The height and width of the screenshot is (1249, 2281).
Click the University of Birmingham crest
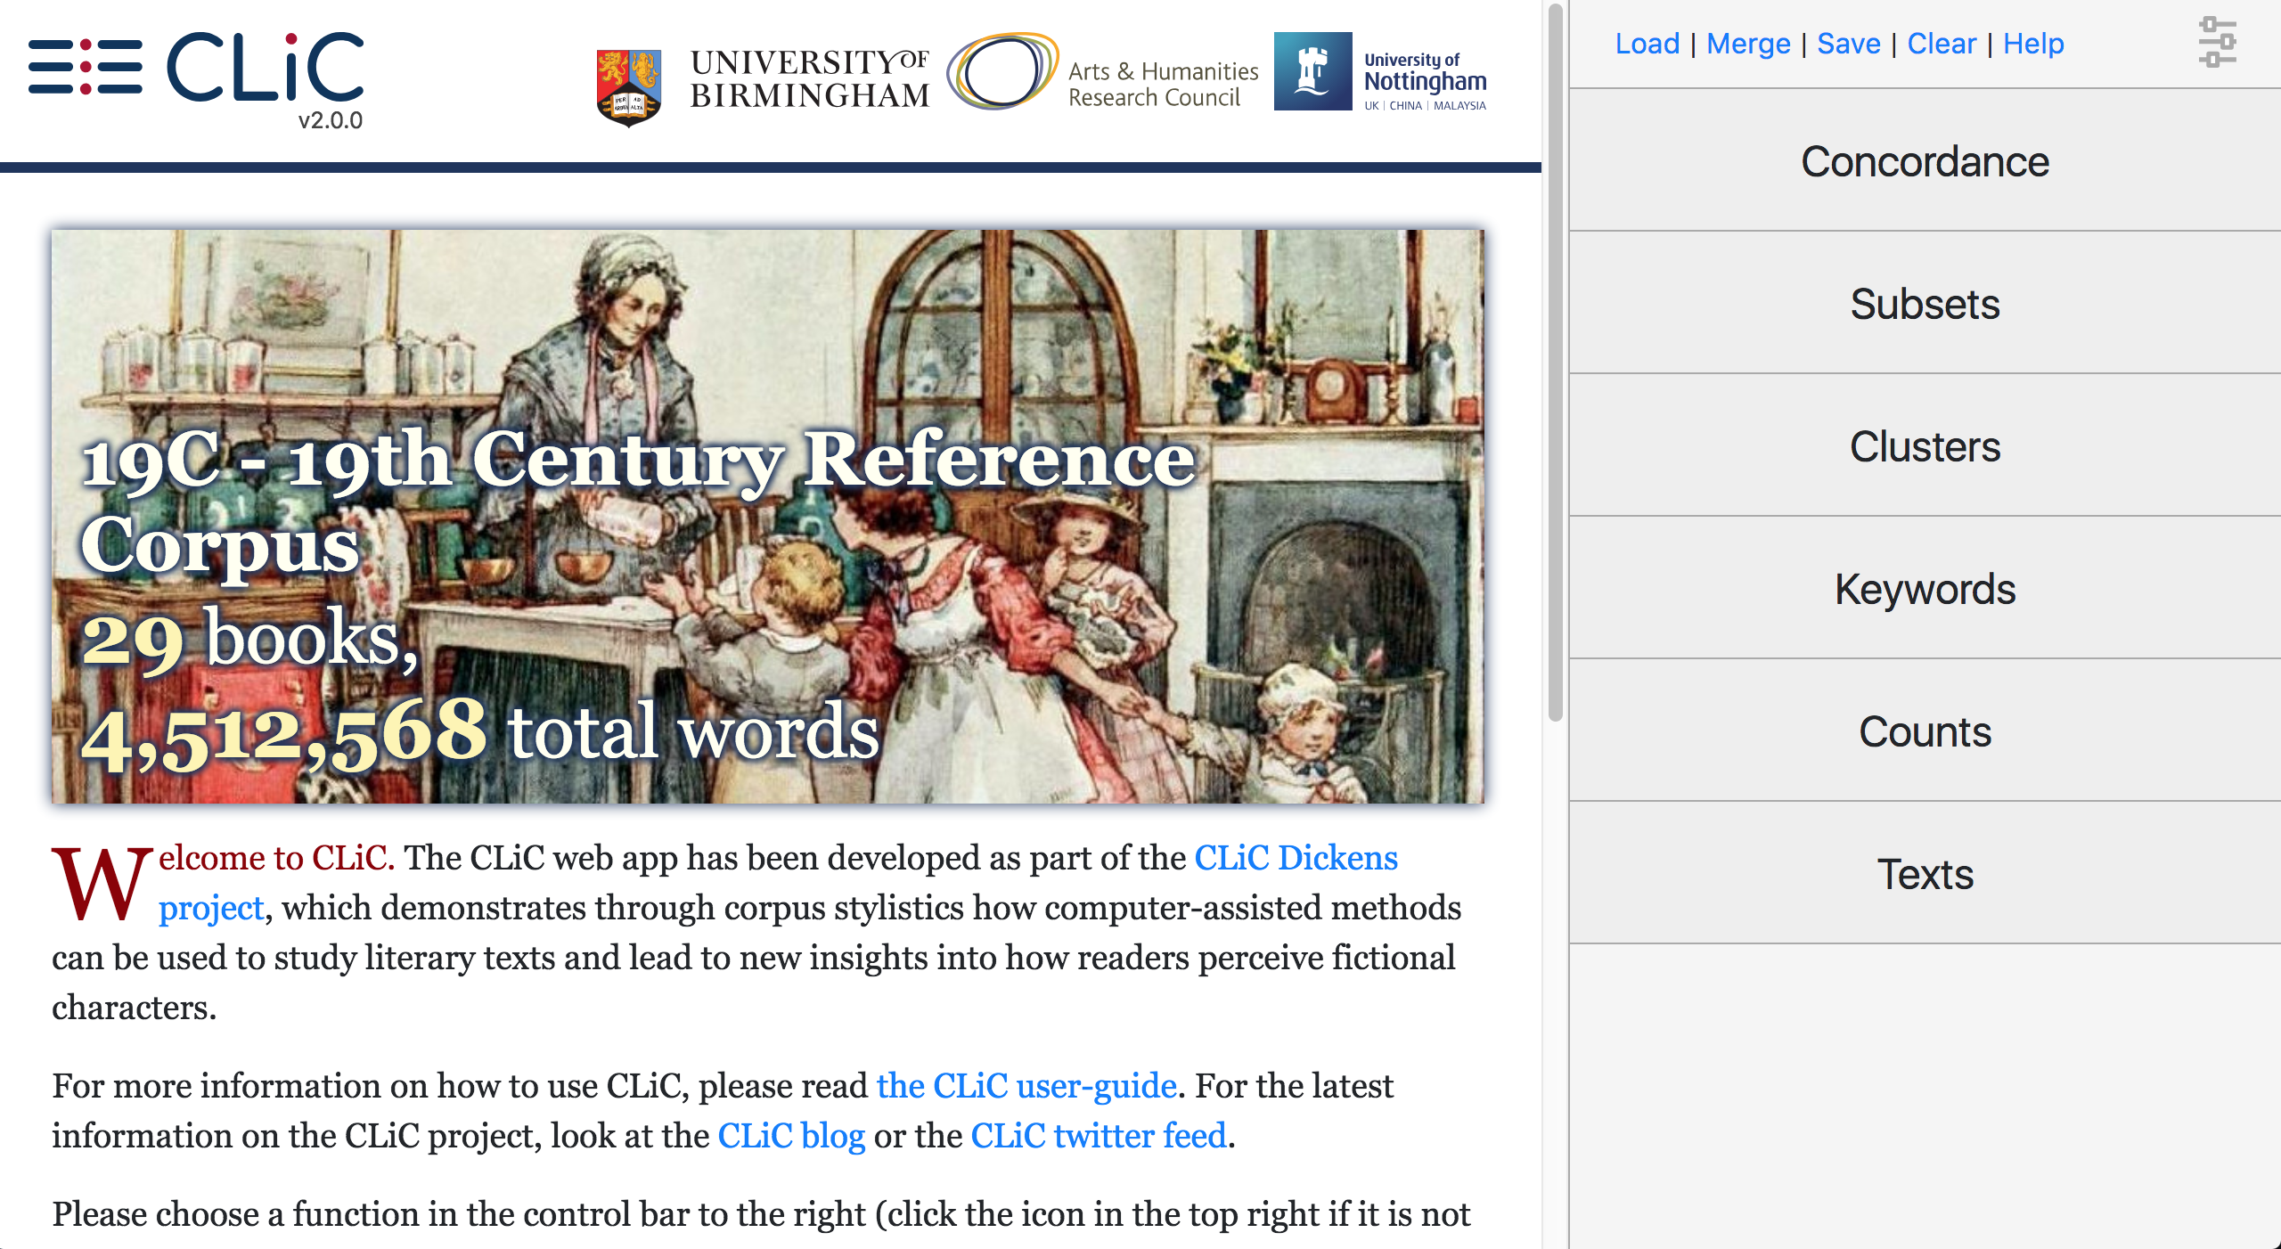[631, 85]
